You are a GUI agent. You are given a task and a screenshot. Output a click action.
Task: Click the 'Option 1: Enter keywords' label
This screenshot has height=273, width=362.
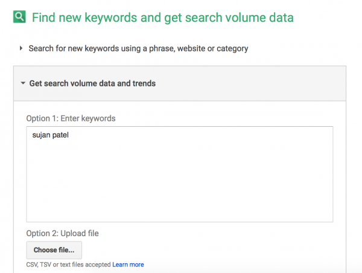click(x=71, y=118)
